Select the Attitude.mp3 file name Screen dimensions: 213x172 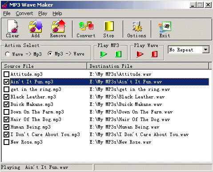27,74
